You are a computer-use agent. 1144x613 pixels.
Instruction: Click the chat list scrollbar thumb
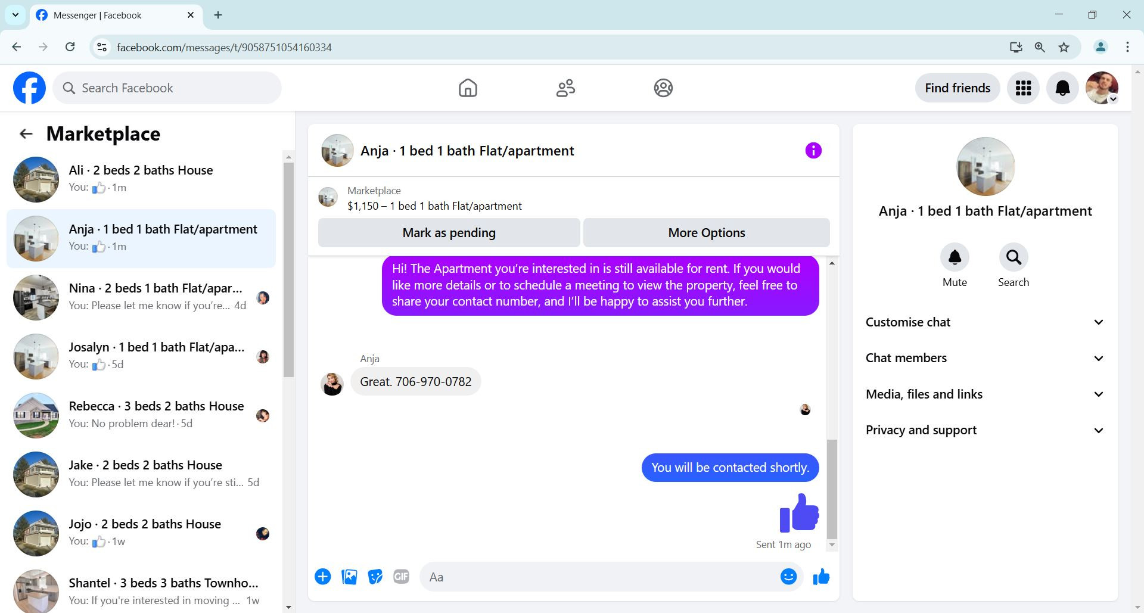point(288,269)
